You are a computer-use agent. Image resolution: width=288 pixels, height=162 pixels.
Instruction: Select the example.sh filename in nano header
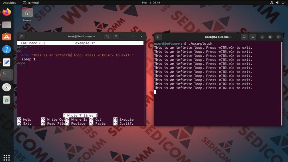[85, 43]
